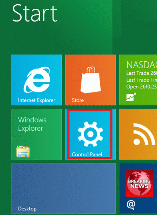Click the @ speech bubble icon
157x215 pixels.
131,205
